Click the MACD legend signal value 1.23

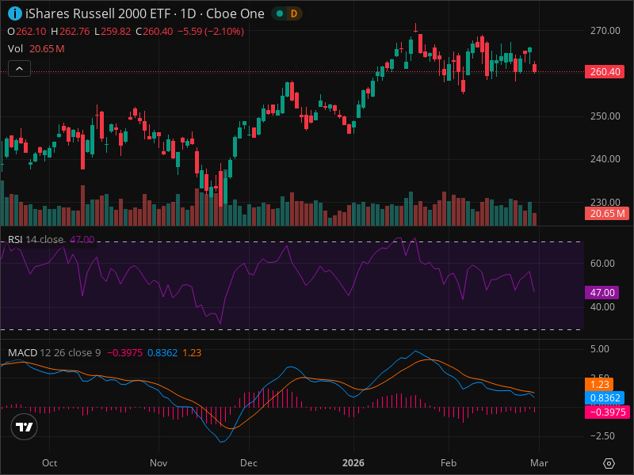(x=192, y=352)
